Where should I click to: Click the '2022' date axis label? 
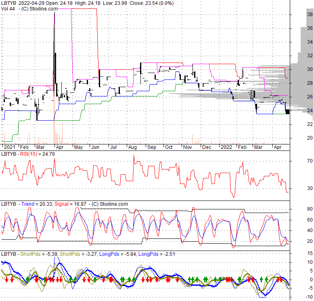tap(226, 147)
